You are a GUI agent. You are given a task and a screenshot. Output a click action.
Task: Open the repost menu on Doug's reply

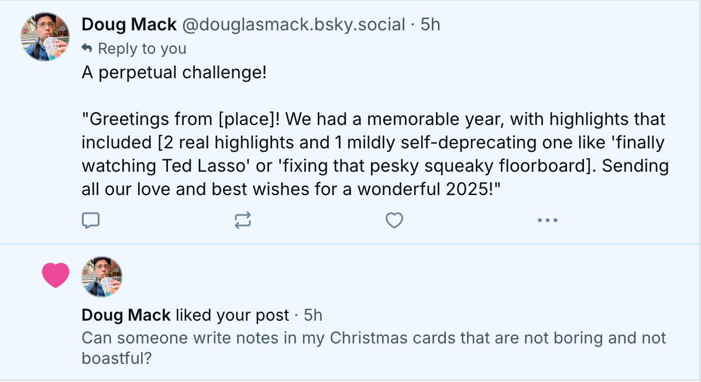pyautogui.click(x=242, y=220)
